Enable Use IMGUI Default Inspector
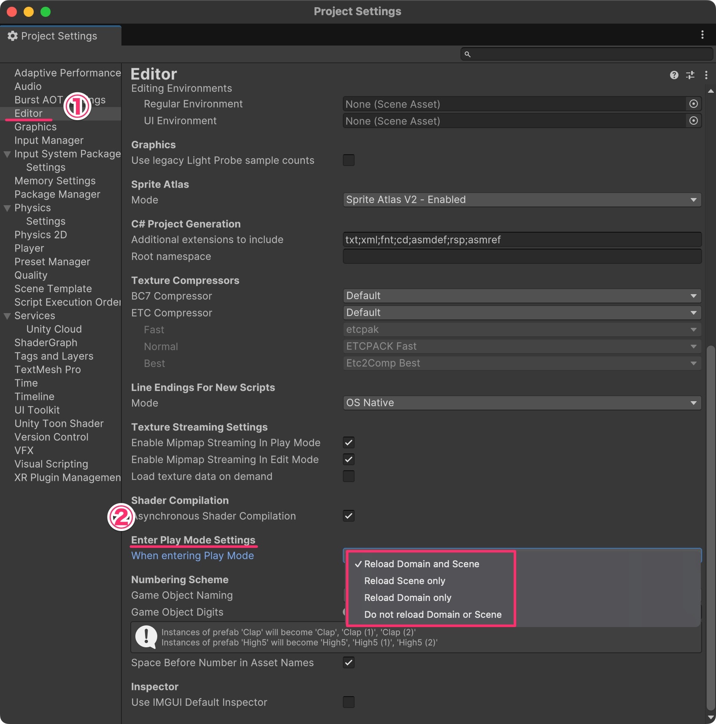Viewport: 716px width, 724px height. (349, 702)
